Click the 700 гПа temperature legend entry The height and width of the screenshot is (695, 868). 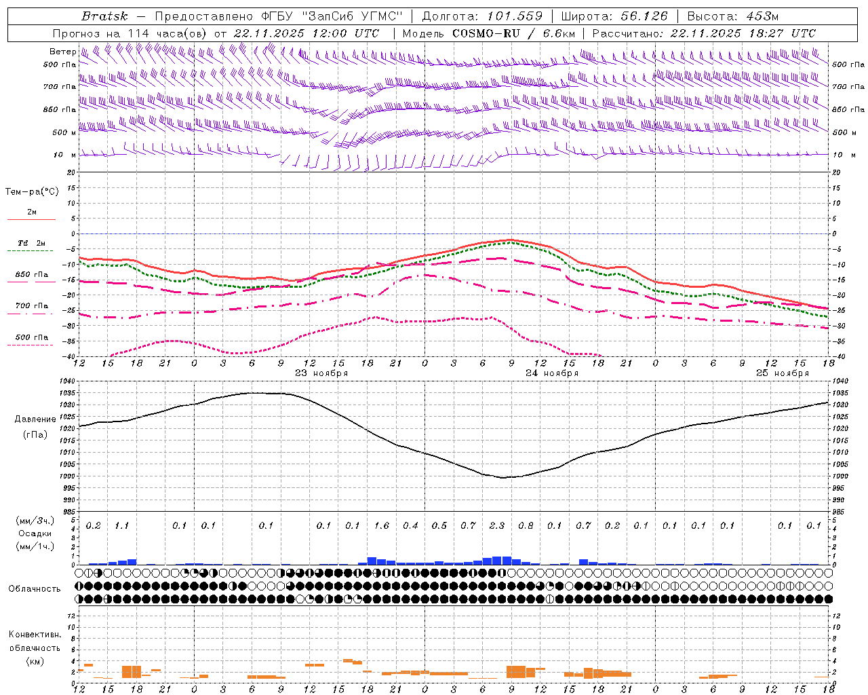tap(31, 309)
